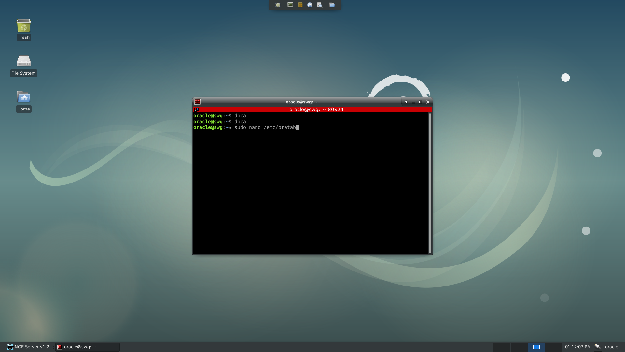Open the Trash desktop icon
Viewport: 625px width, 352px height.
click(24, 29)
